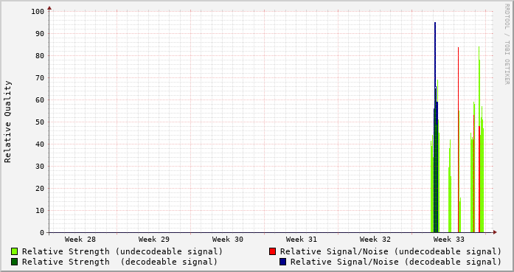Select the Week 28 axis label
This screenshot has width=514, height=272.
click(80, 240)
